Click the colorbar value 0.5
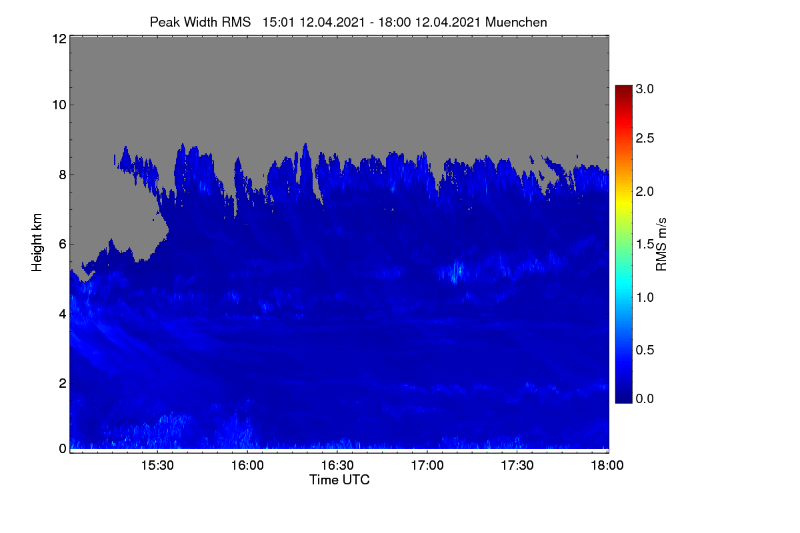 point(645,350)
